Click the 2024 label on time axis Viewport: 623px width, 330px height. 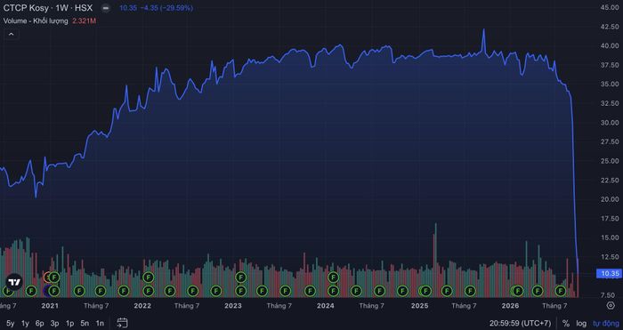(326, 306)
